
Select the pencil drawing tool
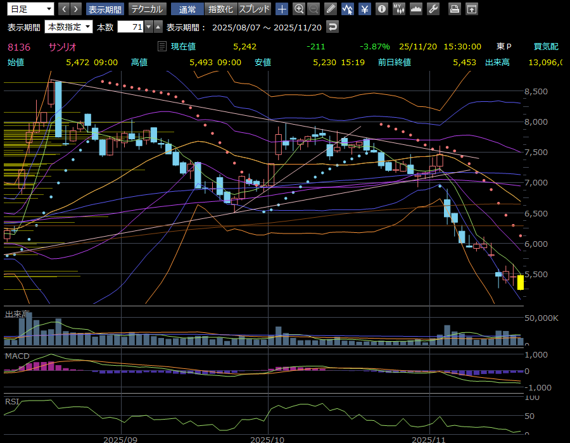click(331, 9)
